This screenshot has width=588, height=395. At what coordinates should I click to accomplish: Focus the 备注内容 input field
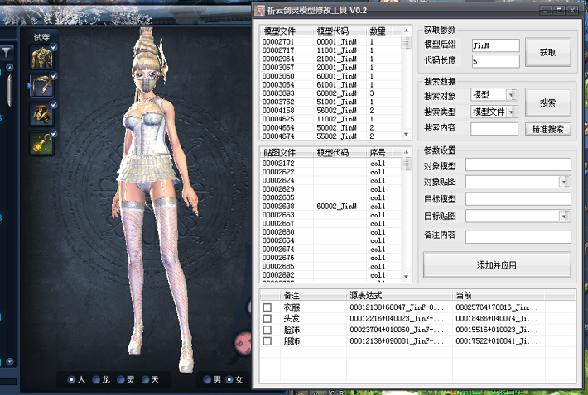point(518,237)
